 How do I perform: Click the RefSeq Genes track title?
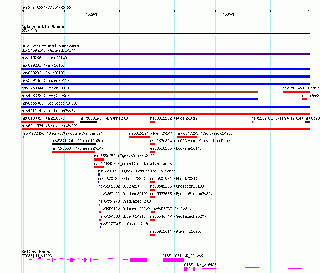tap(36, 251)
